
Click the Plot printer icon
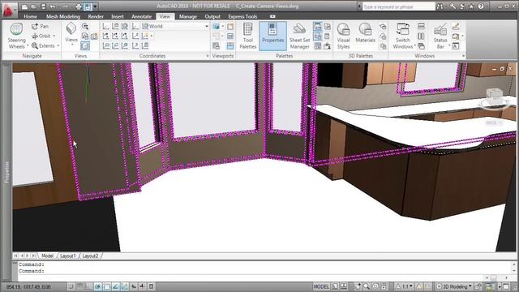(79, 6)
